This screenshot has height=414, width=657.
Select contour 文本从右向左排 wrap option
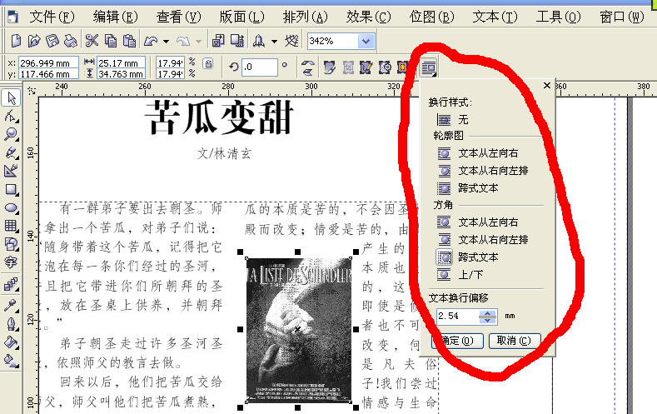(x=483, y=171)
